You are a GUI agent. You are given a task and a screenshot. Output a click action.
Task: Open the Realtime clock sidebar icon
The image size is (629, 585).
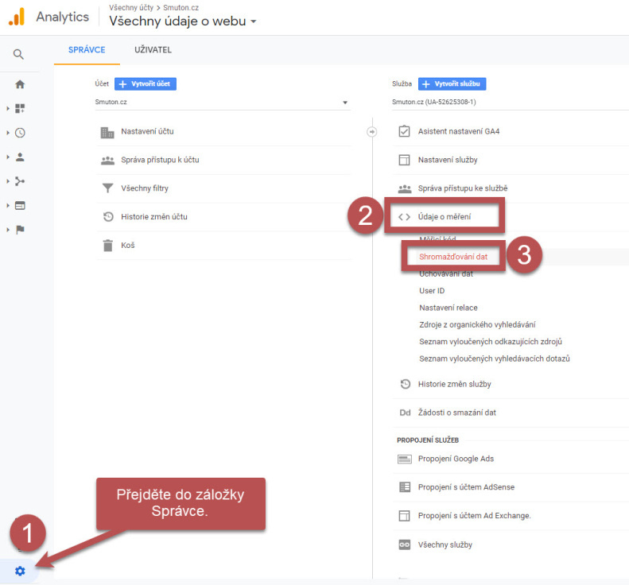click(x=20, y=133)
